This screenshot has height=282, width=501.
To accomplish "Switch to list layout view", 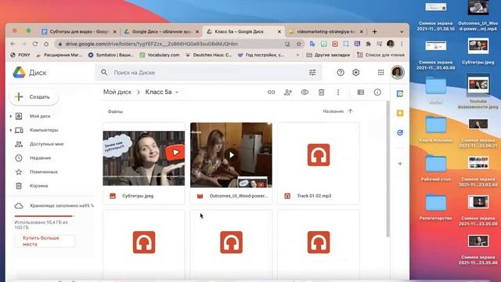I will [361, 92].
